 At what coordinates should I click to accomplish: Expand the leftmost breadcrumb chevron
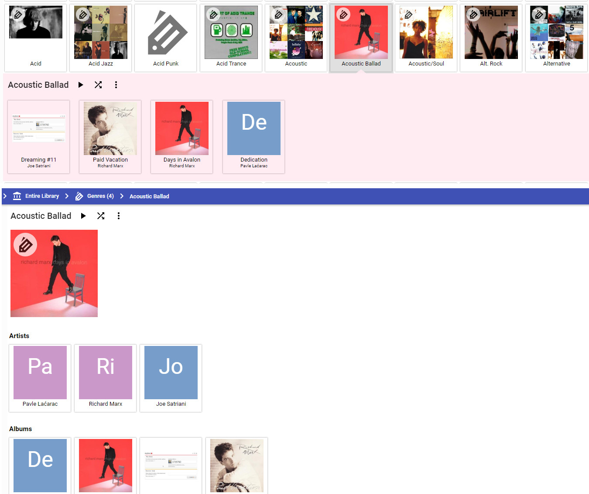(5, 196)
